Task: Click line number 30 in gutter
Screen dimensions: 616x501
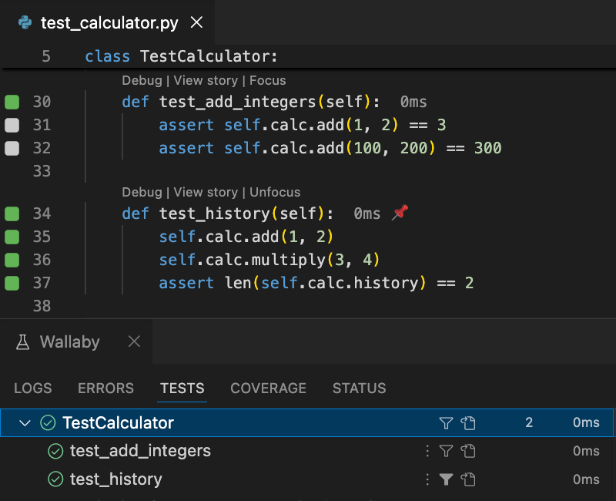Action: 42,102
